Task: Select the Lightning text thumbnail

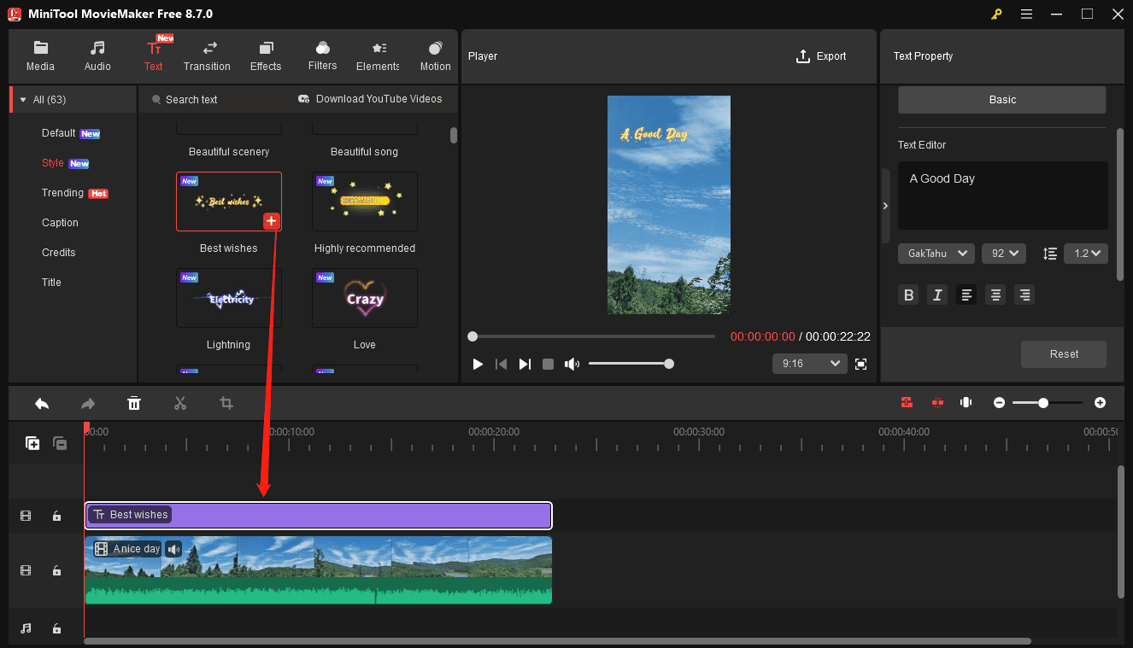Action: coord(229,298)
